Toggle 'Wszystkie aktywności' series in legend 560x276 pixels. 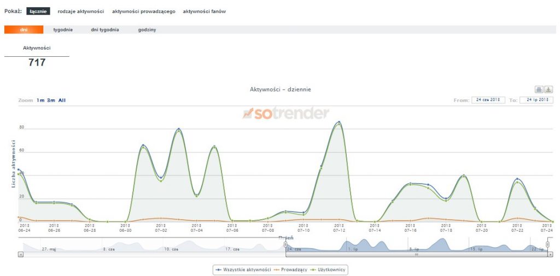[x=243, y=269]
